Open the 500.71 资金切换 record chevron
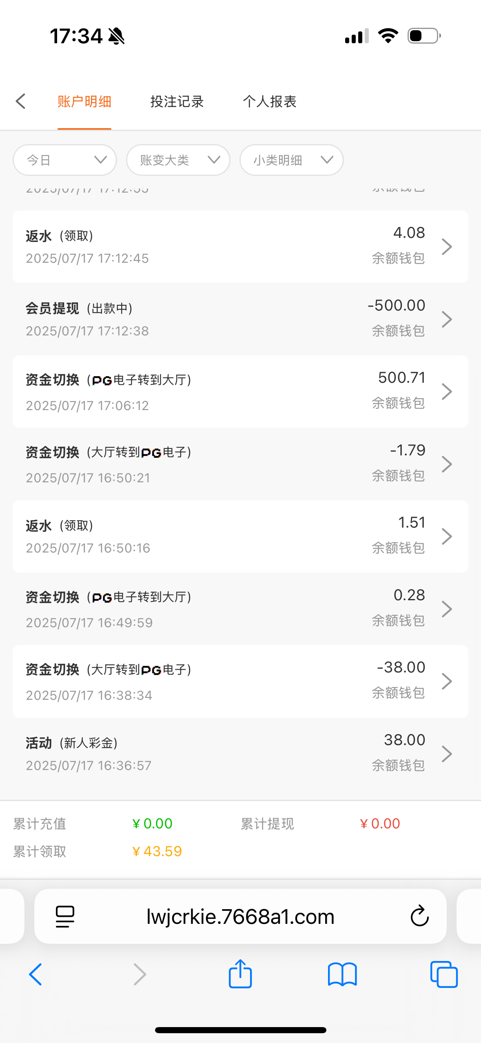Image resolution: width=481 pixels, height=1043 pixels. coord(447,392)
